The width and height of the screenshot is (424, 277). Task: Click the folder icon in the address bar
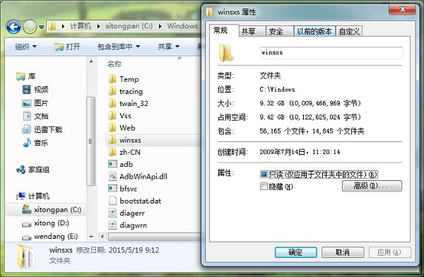click(52, 26)
